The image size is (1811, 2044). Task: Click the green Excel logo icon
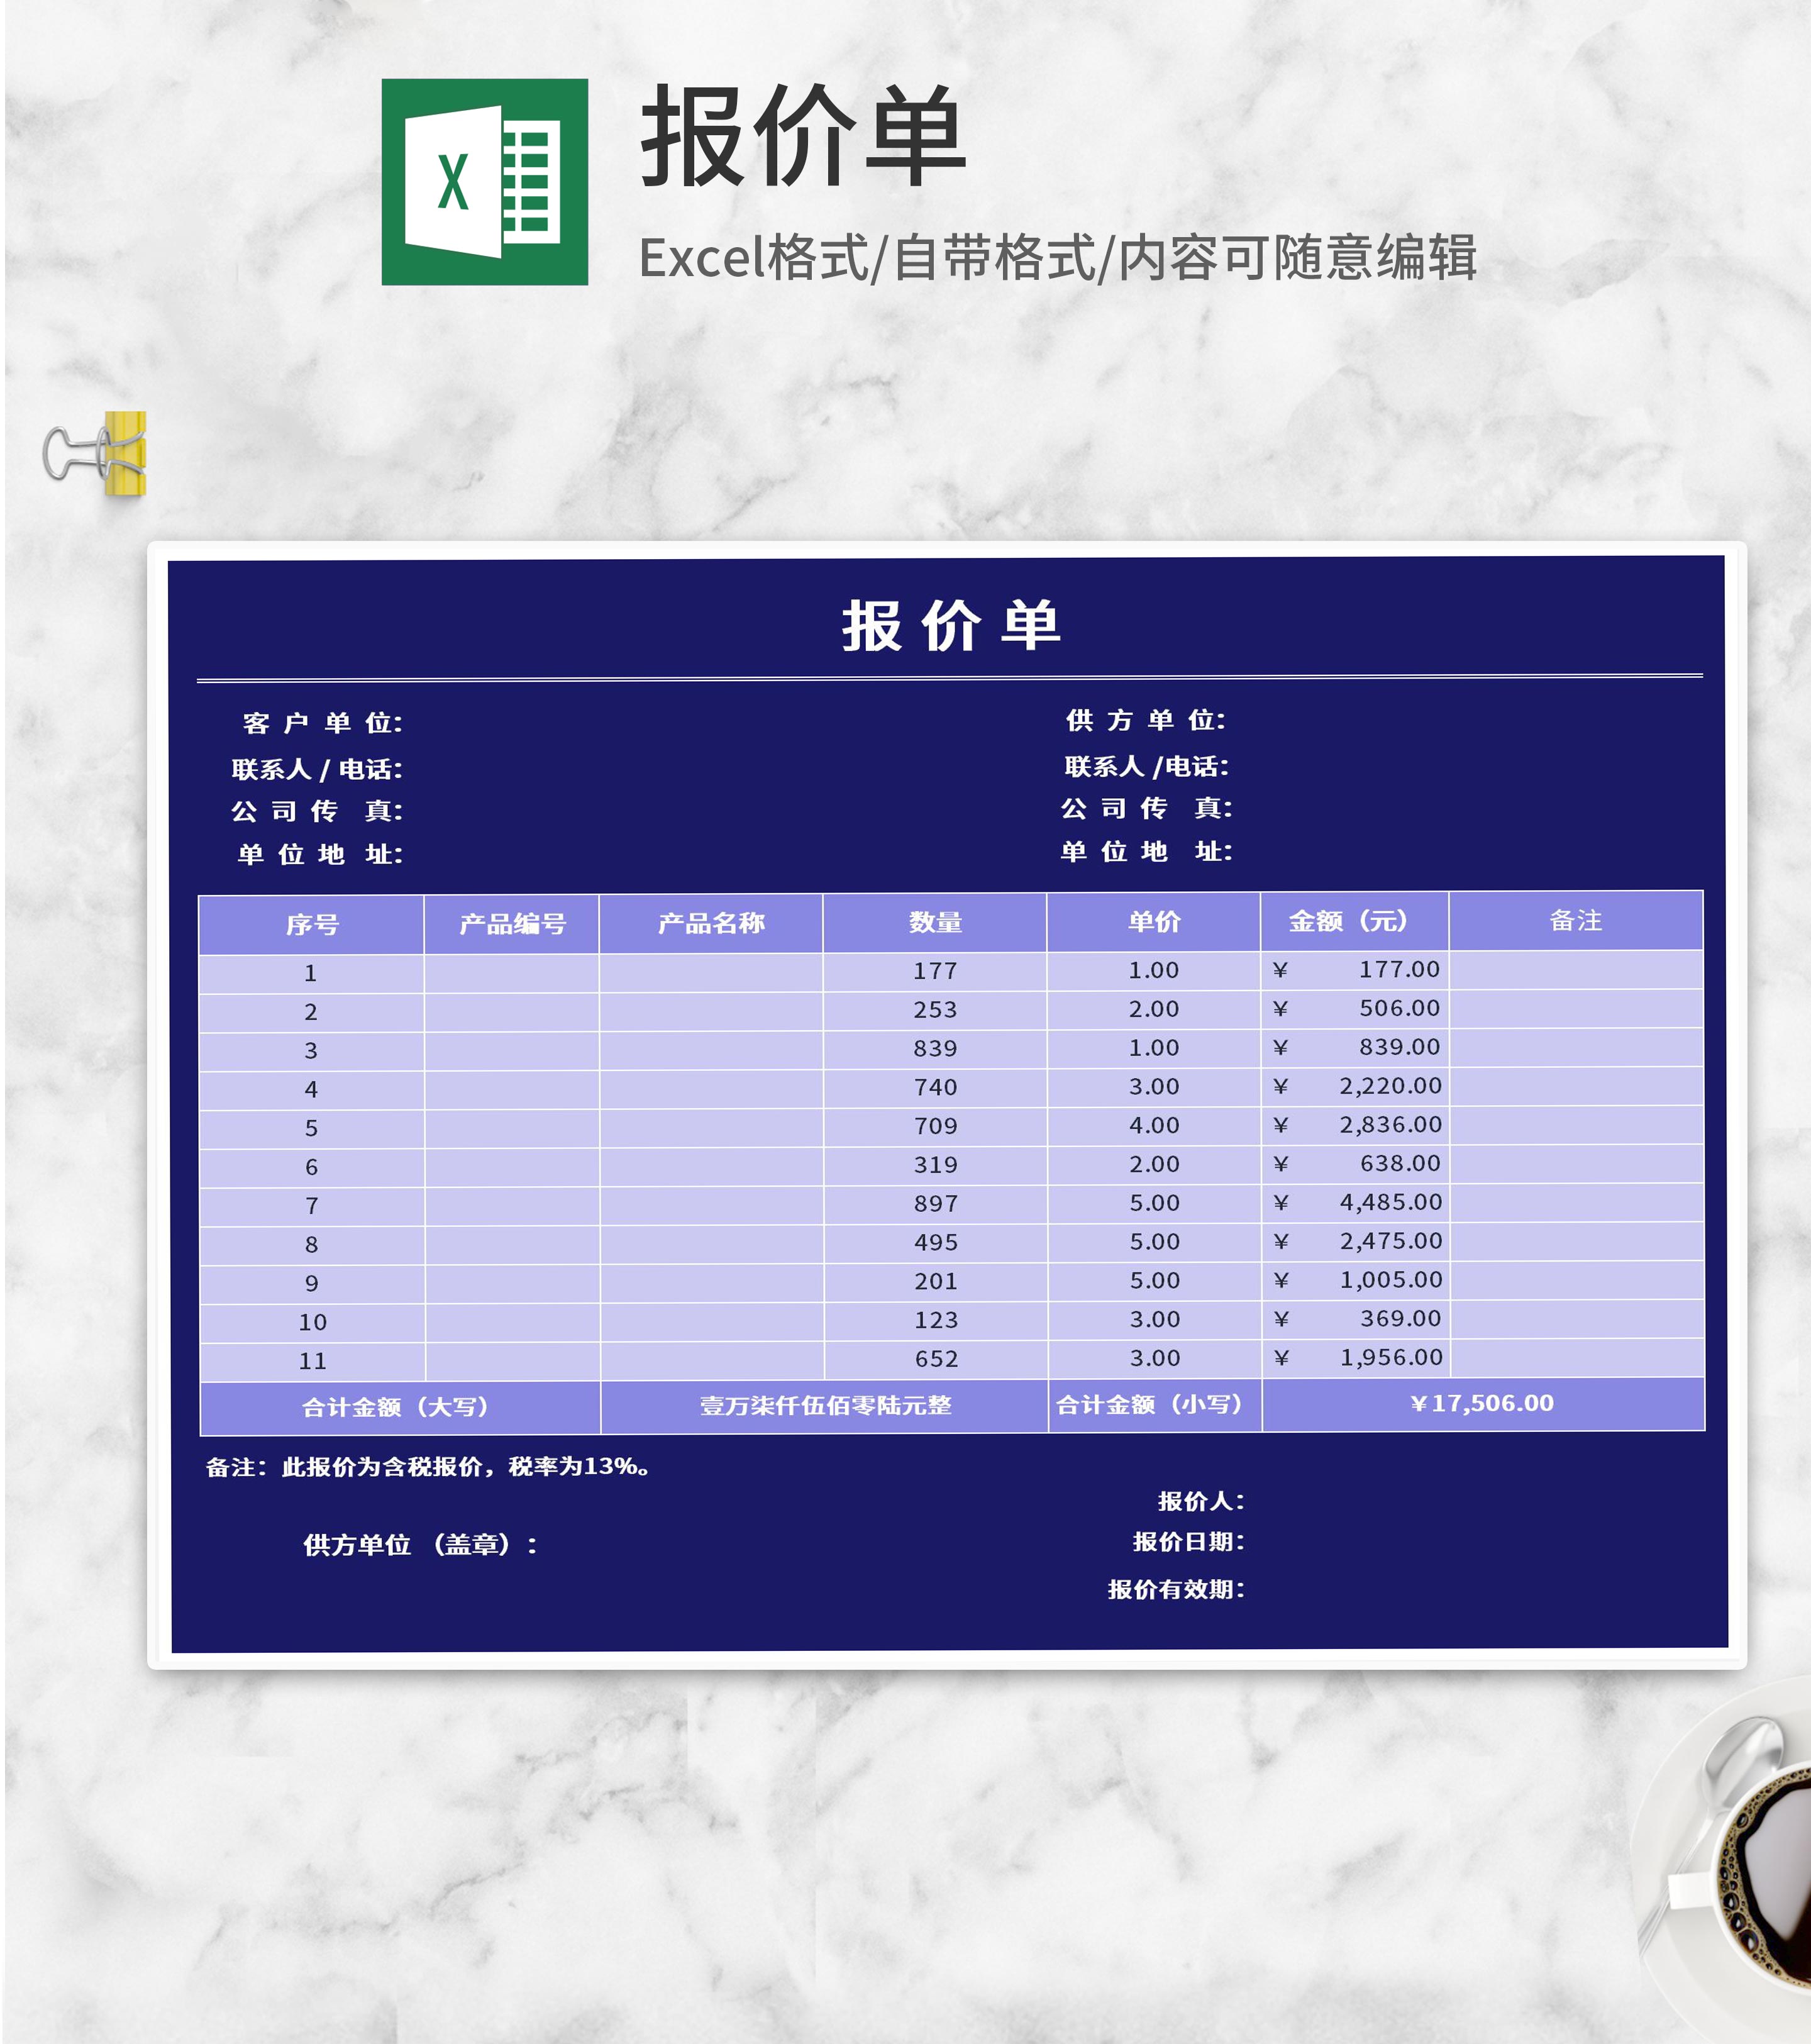(484, 182)
